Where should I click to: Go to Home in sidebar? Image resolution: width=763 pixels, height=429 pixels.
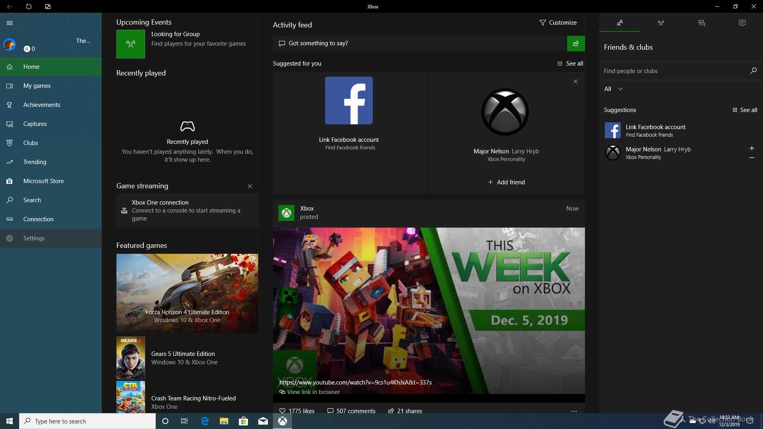[x=51, y=67]
